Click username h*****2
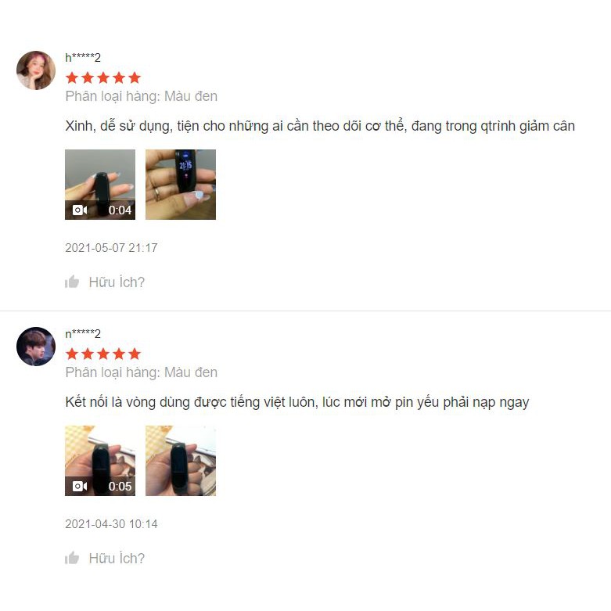 point(83,58)
